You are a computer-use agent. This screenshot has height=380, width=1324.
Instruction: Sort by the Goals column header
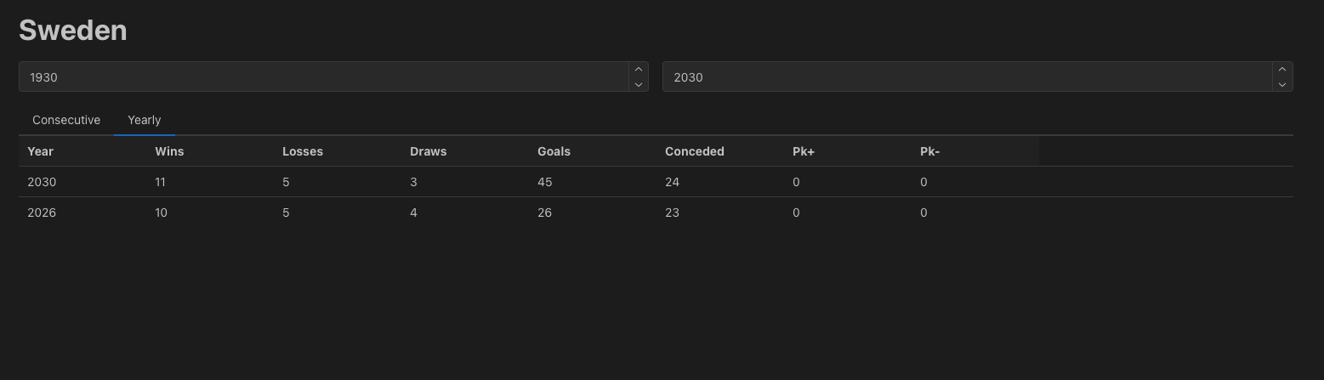[x=554, y=151]
